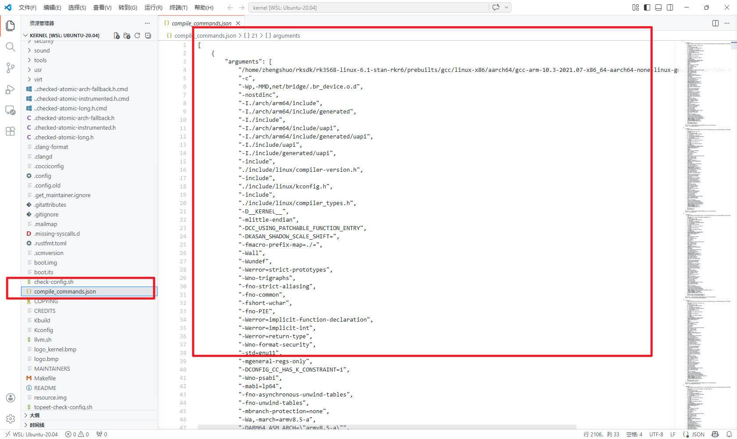Click New Folder icon in explorer header
The height and width of the screenshot is (439, 737).
click(x=127, y=35)
